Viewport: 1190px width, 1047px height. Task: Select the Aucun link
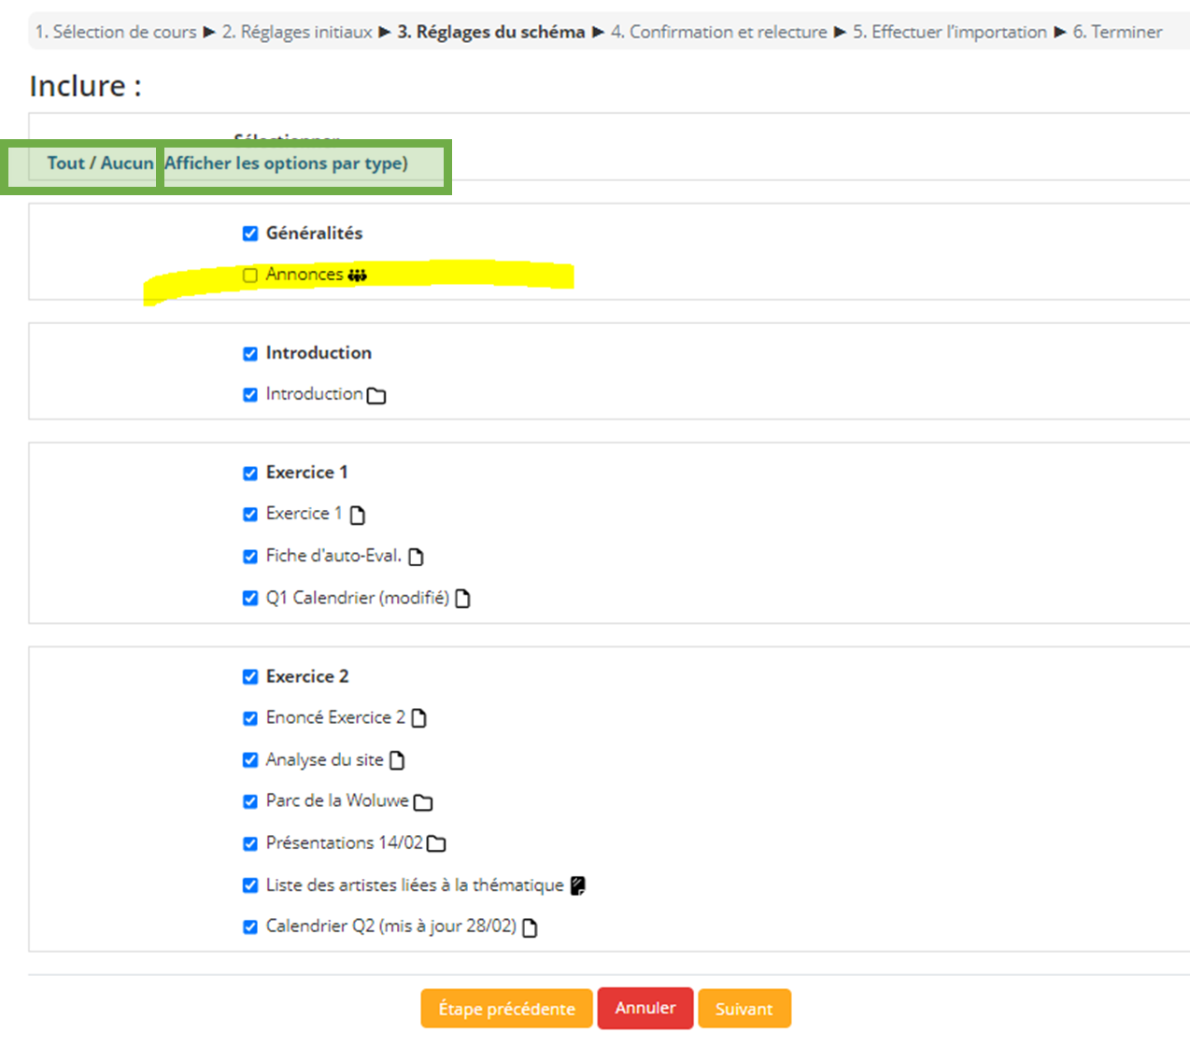tap(127, 163)
